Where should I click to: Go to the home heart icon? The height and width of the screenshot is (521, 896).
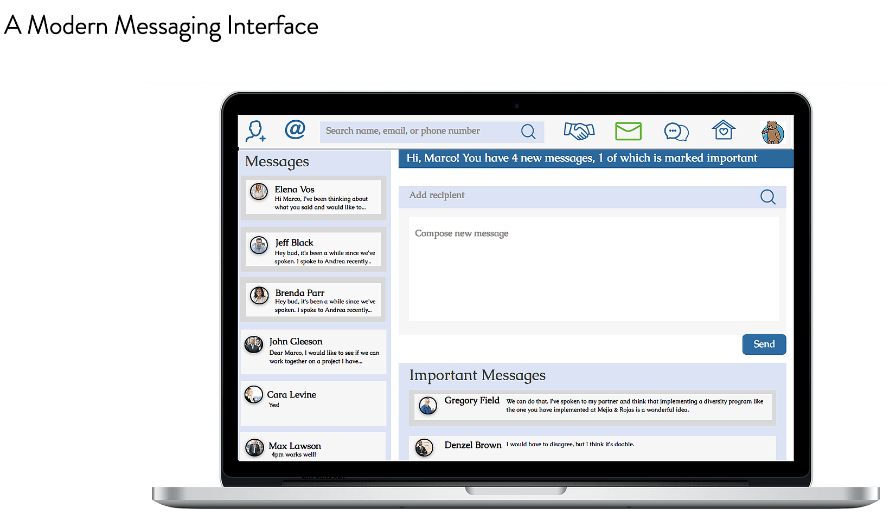click(x=724, y=130)
